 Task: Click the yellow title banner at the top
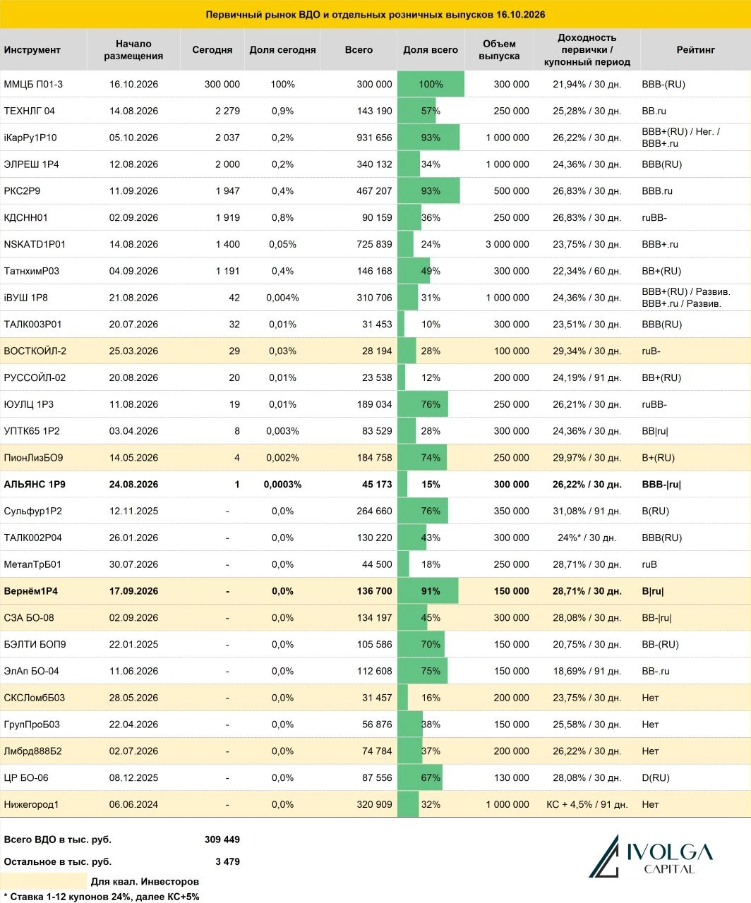(375, 14)
